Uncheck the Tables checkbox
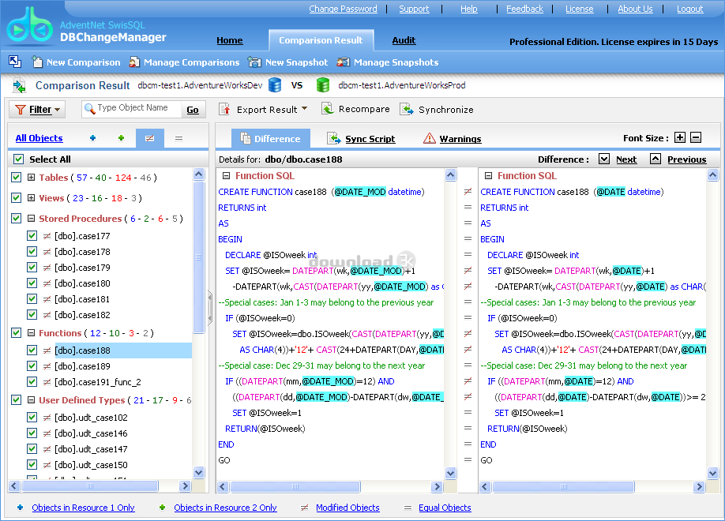The height and width of the screenshot is (521, 725). [16, 177]
